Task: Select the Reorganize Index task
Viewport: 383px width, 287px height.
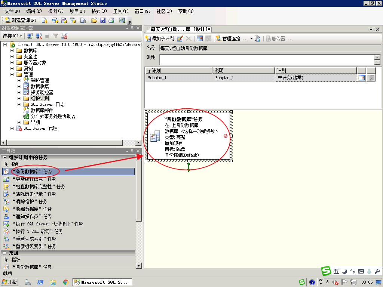Action: [68, 247]
